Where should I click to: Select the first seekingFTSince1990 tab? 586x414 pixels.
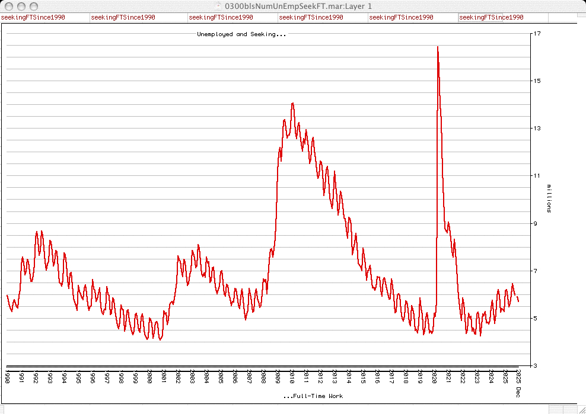click(x=33, y=17)
